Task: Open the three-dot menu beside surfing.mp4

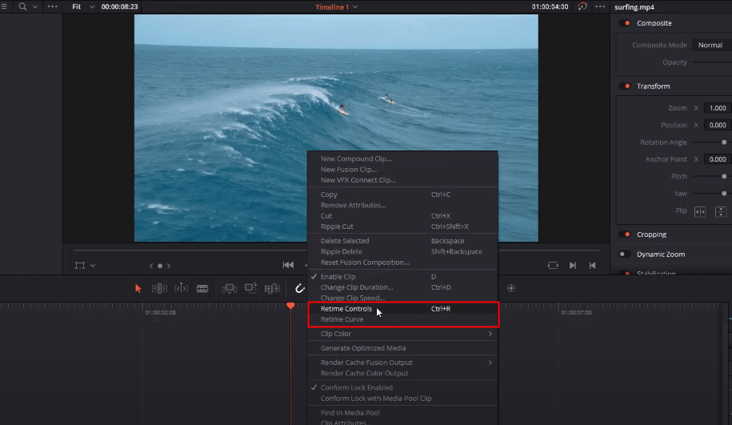Action: [x=600, y=6]
